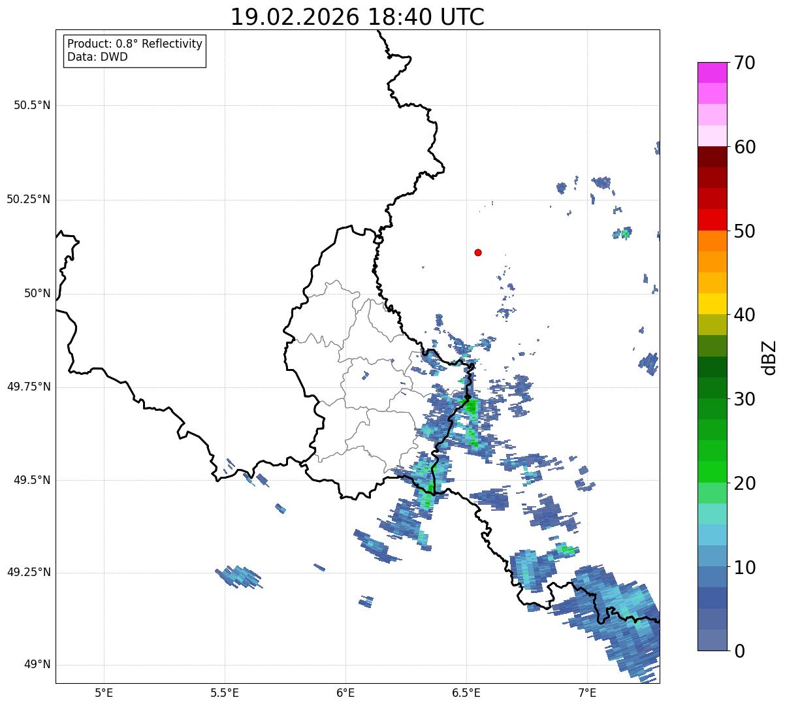Click the colorbar 50 tick label
This screenshot has height=706, width=785.
[745, 231]
